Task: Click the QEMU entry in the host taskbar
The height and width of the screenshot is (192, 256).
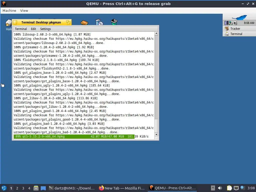Action: pos(172,188)
